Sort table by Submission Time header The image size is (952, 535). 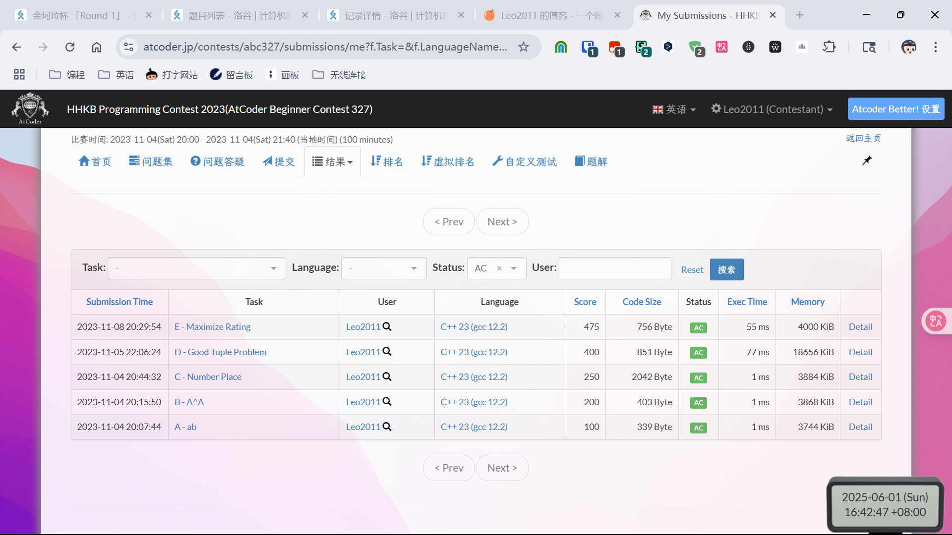[x=119, y=302]
